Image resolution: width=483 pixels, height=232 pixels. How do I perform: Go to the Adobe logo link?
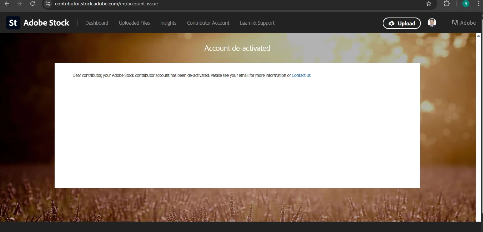(x=464, y=23)
